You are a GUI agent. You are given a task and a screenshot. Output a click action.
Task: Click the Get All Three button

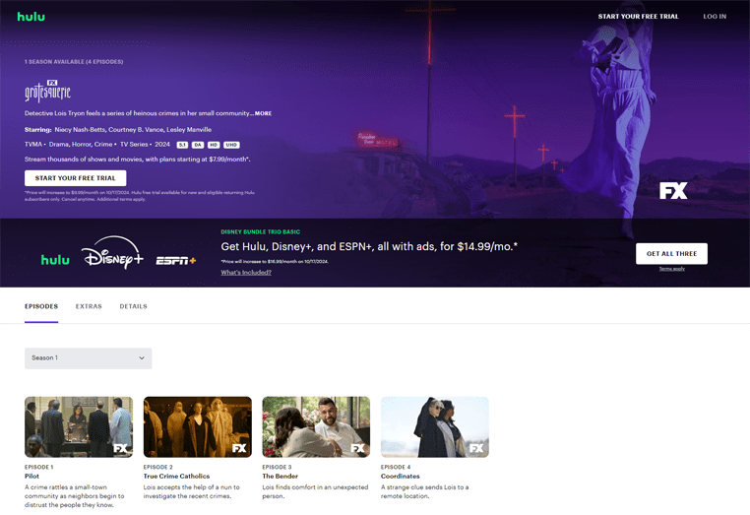671,254
